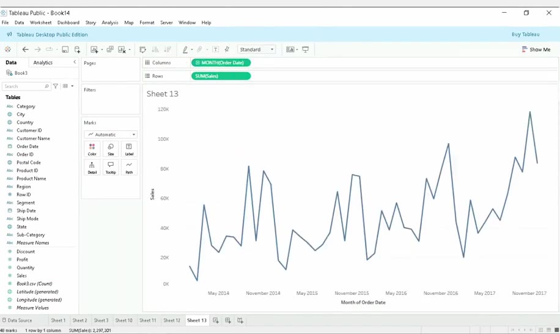The width and height of the screenshot is (560, 334).
Task: Click the Swap Rows and Columns icon
Action: [143, 50]
